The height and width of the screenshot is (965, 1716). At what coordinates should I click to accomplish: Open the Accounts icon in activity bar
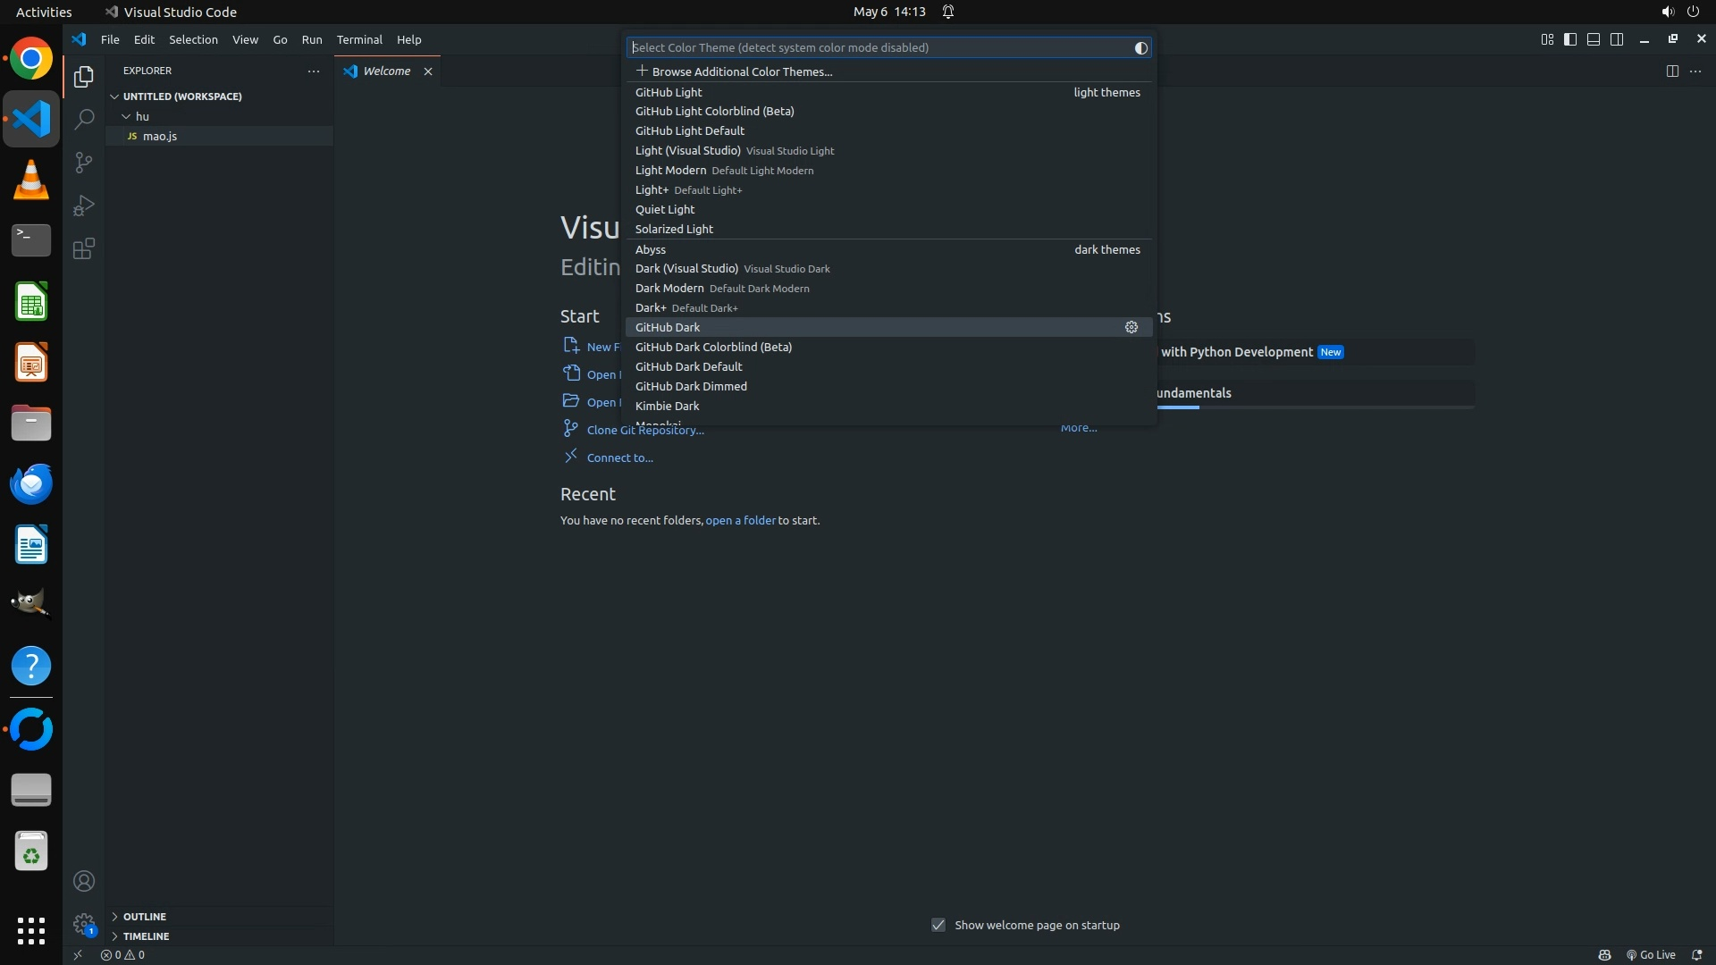(83, 881)
